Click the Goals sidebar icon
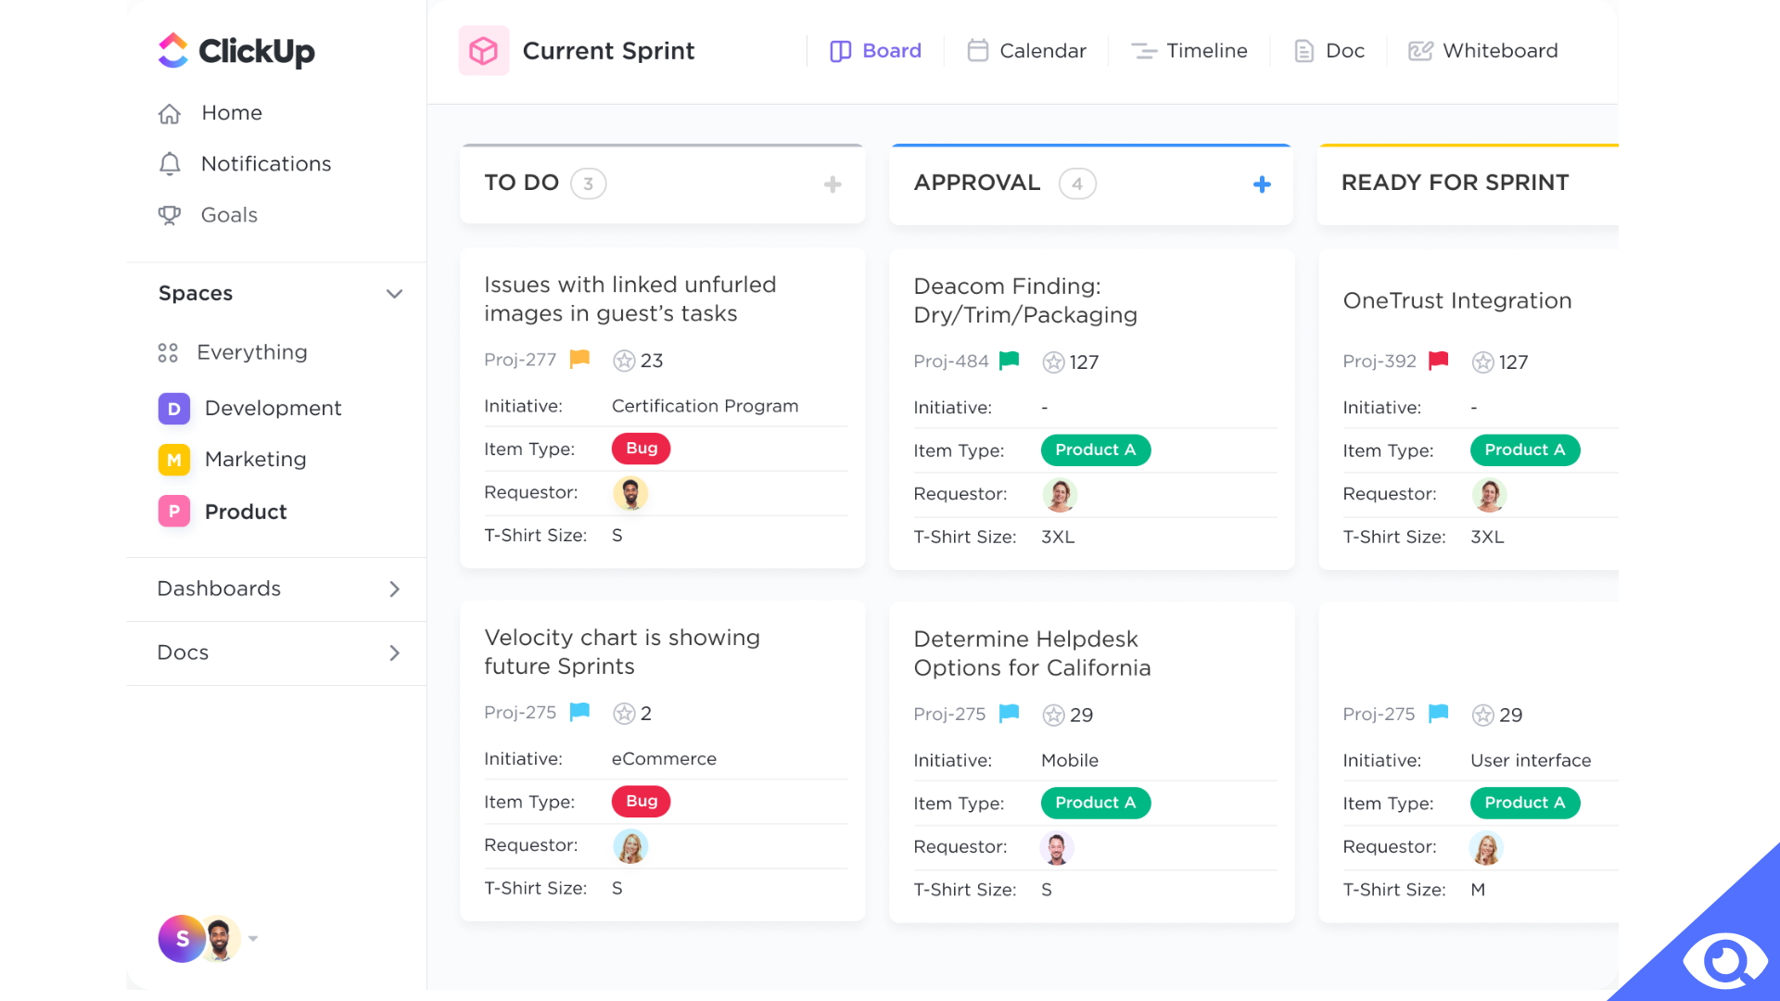The image size is (1780, 1001). coord(172,215)
